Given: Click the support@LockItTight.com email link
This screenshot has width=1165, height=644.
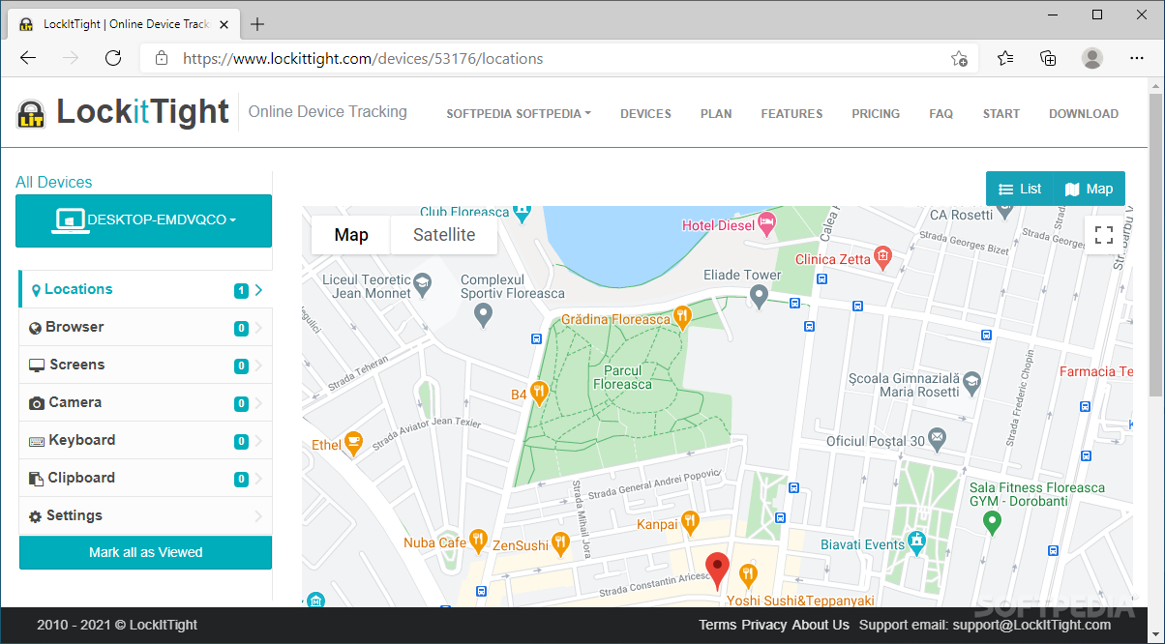Looking at the screenshot, I should click(x=1031, y=625).
